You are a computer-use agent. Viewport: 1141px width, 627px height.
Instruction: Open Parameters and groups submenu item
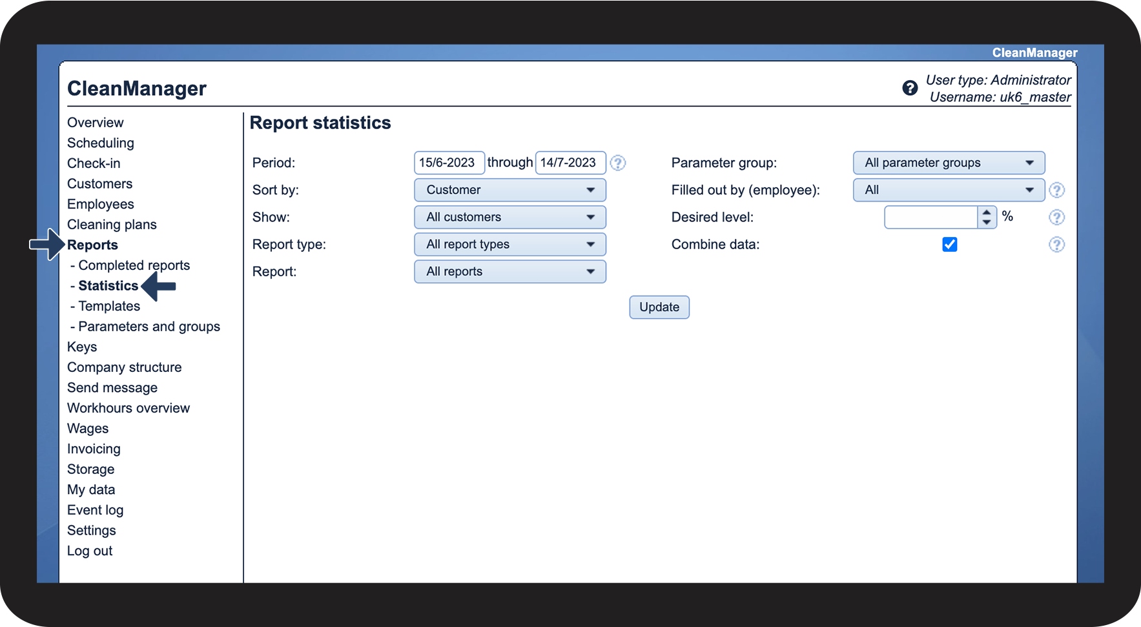tap(149, 327)
